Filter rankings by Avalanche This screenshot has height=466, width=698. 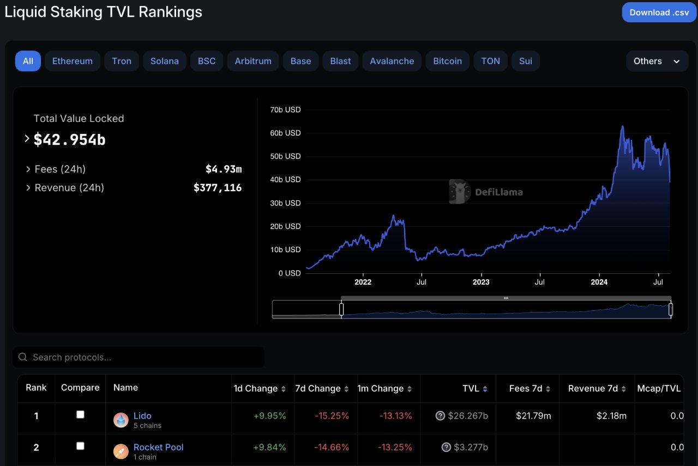pyautogui.click(x=392, y=61)
